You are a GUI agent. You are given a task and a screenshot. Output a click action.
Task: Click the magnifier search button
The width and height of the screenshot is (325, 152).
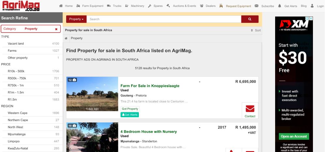250,19
